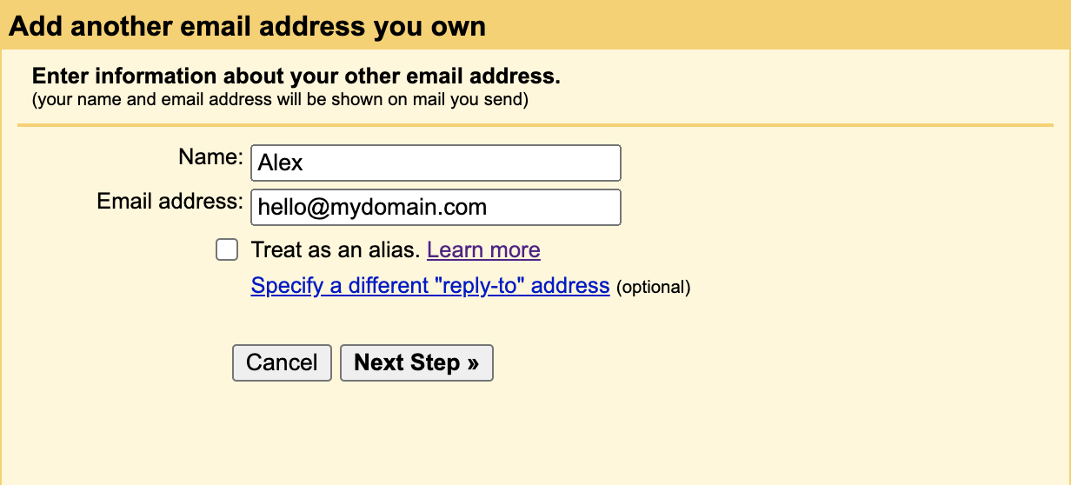Click the note about name shown on mail

280,99
